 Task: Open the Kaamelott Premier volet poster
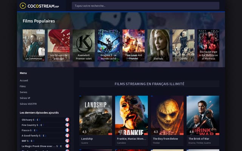(84, 45)
